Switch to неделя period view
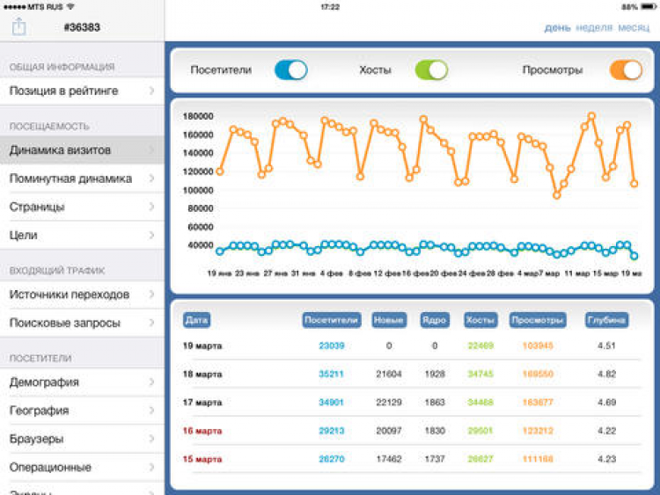660x495 pixels. click(x=594, y=28)
